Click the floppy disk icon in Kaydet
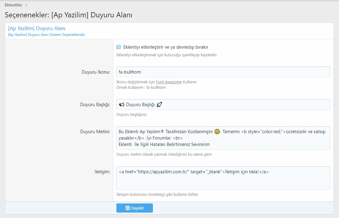The image size is (339, 218). [x=128, y=208]
